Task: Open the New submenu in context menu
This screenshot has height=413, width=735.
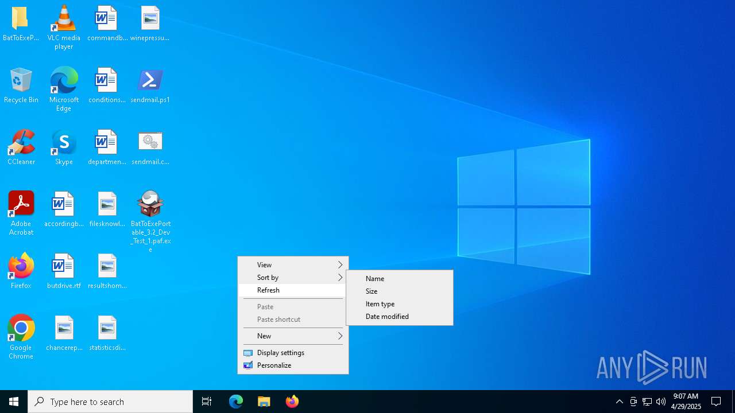Action: click(x=293, y=336)
